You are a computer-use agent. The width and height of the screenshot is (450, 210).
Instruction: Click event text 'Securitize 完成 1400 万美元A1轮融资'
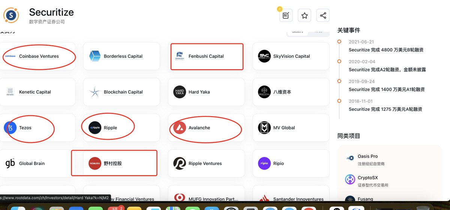[x=387, y=90]
